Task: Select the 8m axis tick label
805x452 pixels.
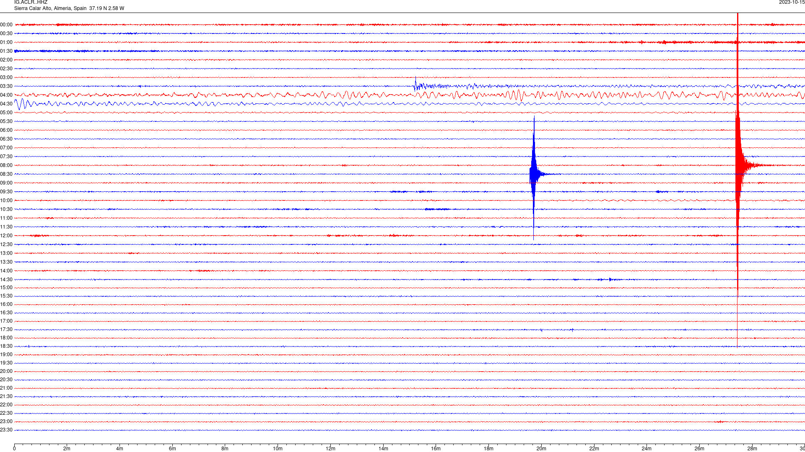Action: 225,449
